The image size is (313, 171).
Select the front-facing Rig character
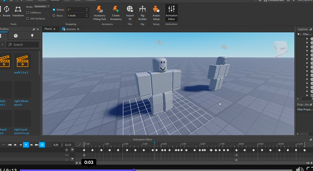click(158, 86)
